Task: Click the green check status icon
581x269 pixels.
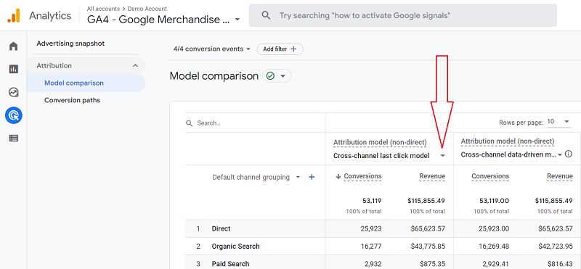Action: [270, 76]
